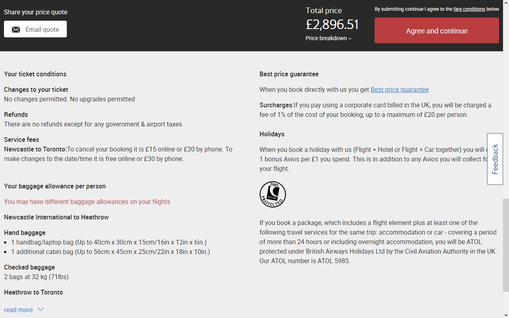Click the Heathrow to Toronto heading
The width and height of the screenshot is (509, 318).
(33, 293)
